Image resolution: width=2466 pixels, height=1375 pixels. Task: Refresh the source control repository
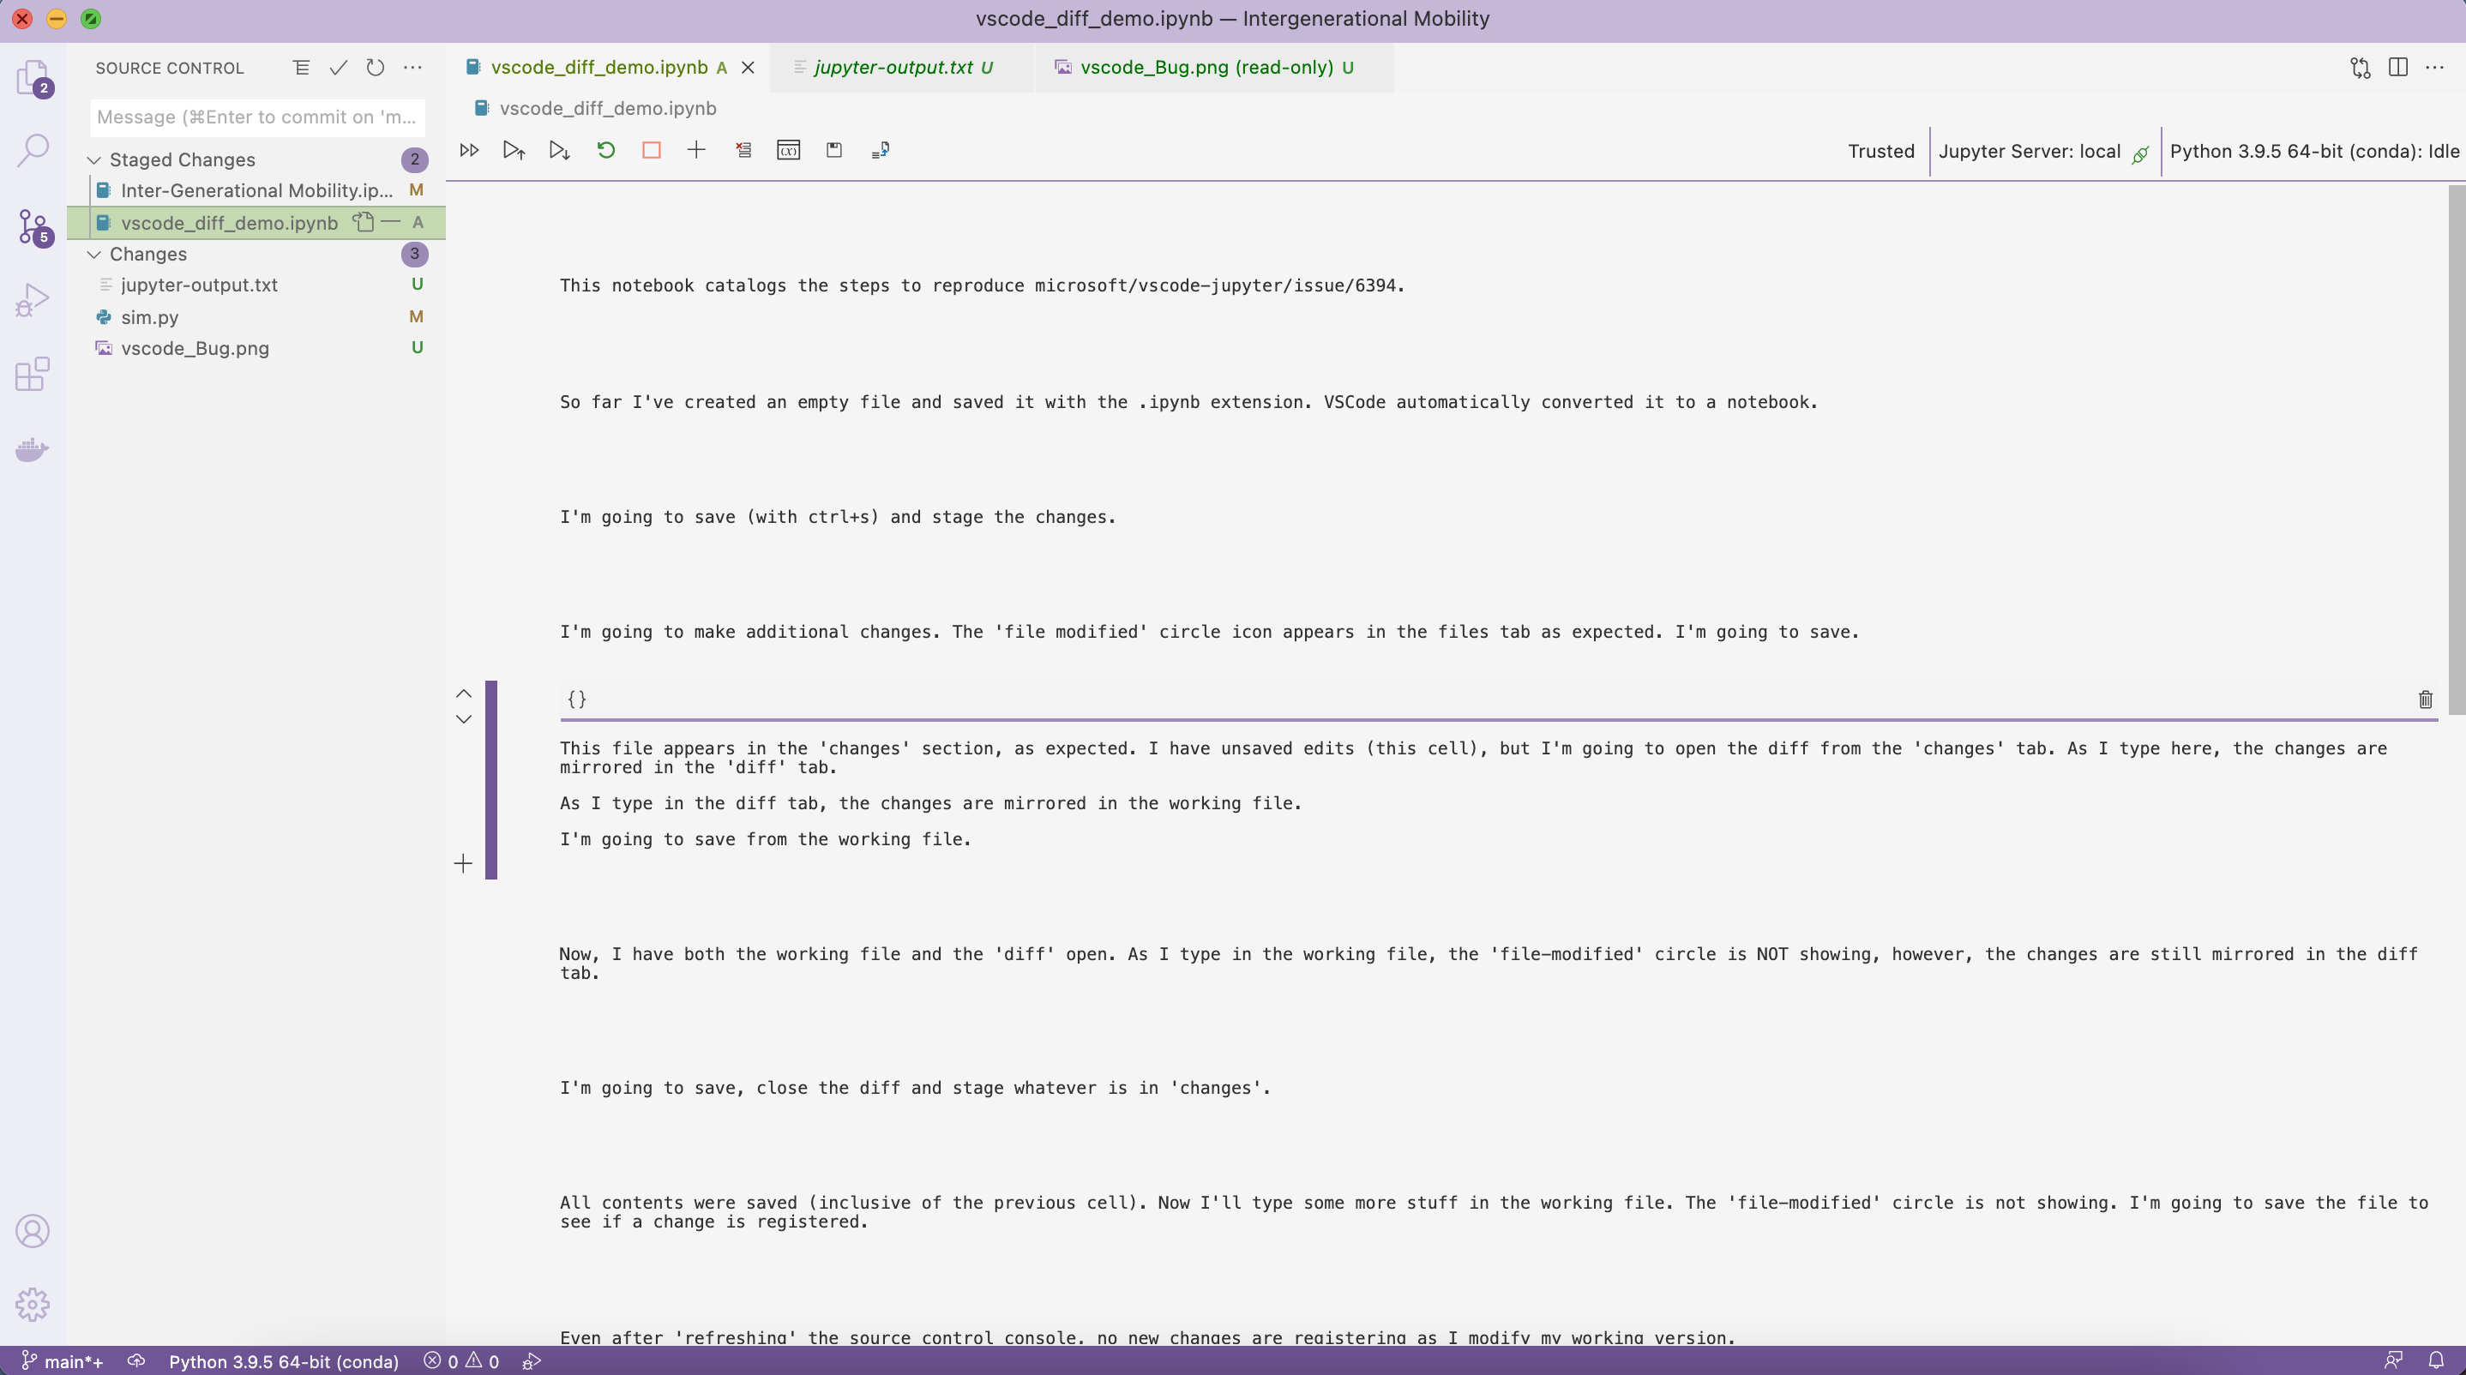coord(376,67)
